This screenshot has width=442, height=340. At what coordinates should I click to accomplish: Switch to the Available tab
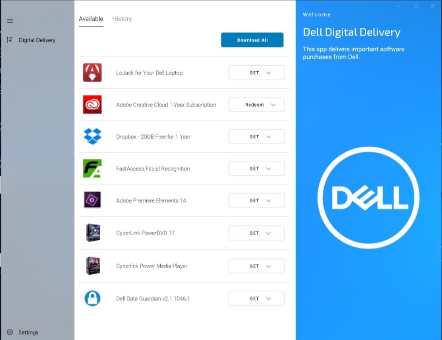pyautogui.click(x=91, y=19)
